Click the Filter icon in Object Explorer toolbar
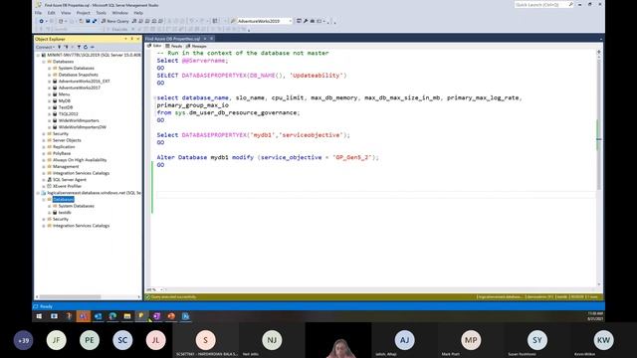 [x=79, y=47]
